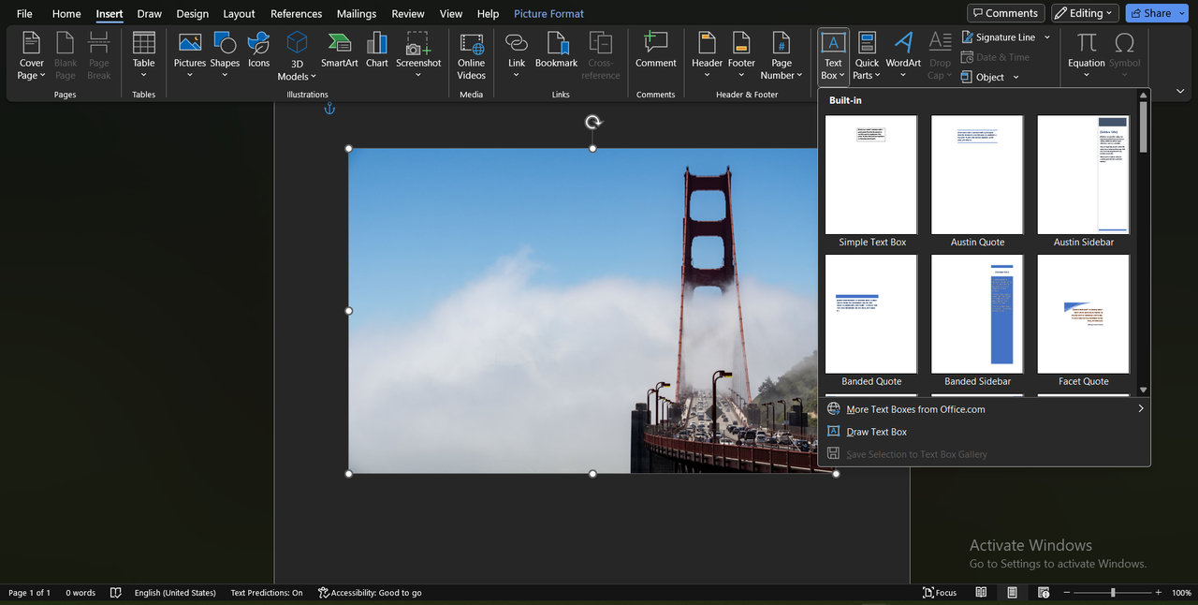Open the Shapes gallery

pyautogui.click(x=225, y=56)
